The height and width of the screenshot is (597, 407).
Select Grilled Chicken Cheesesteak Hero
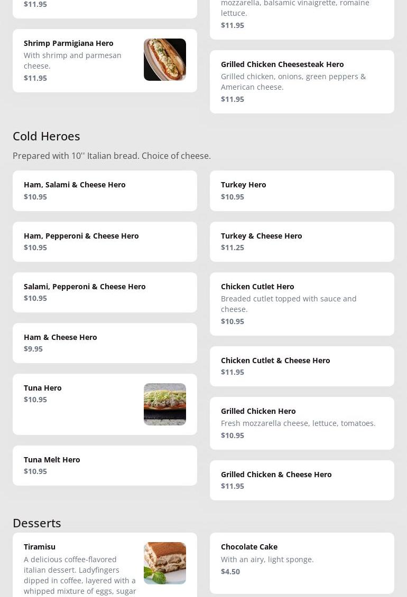(302, 82)
